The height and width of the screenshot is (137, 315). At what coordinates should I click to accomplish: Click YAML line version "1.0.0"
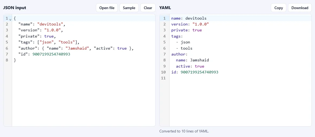tap(190, 24)
